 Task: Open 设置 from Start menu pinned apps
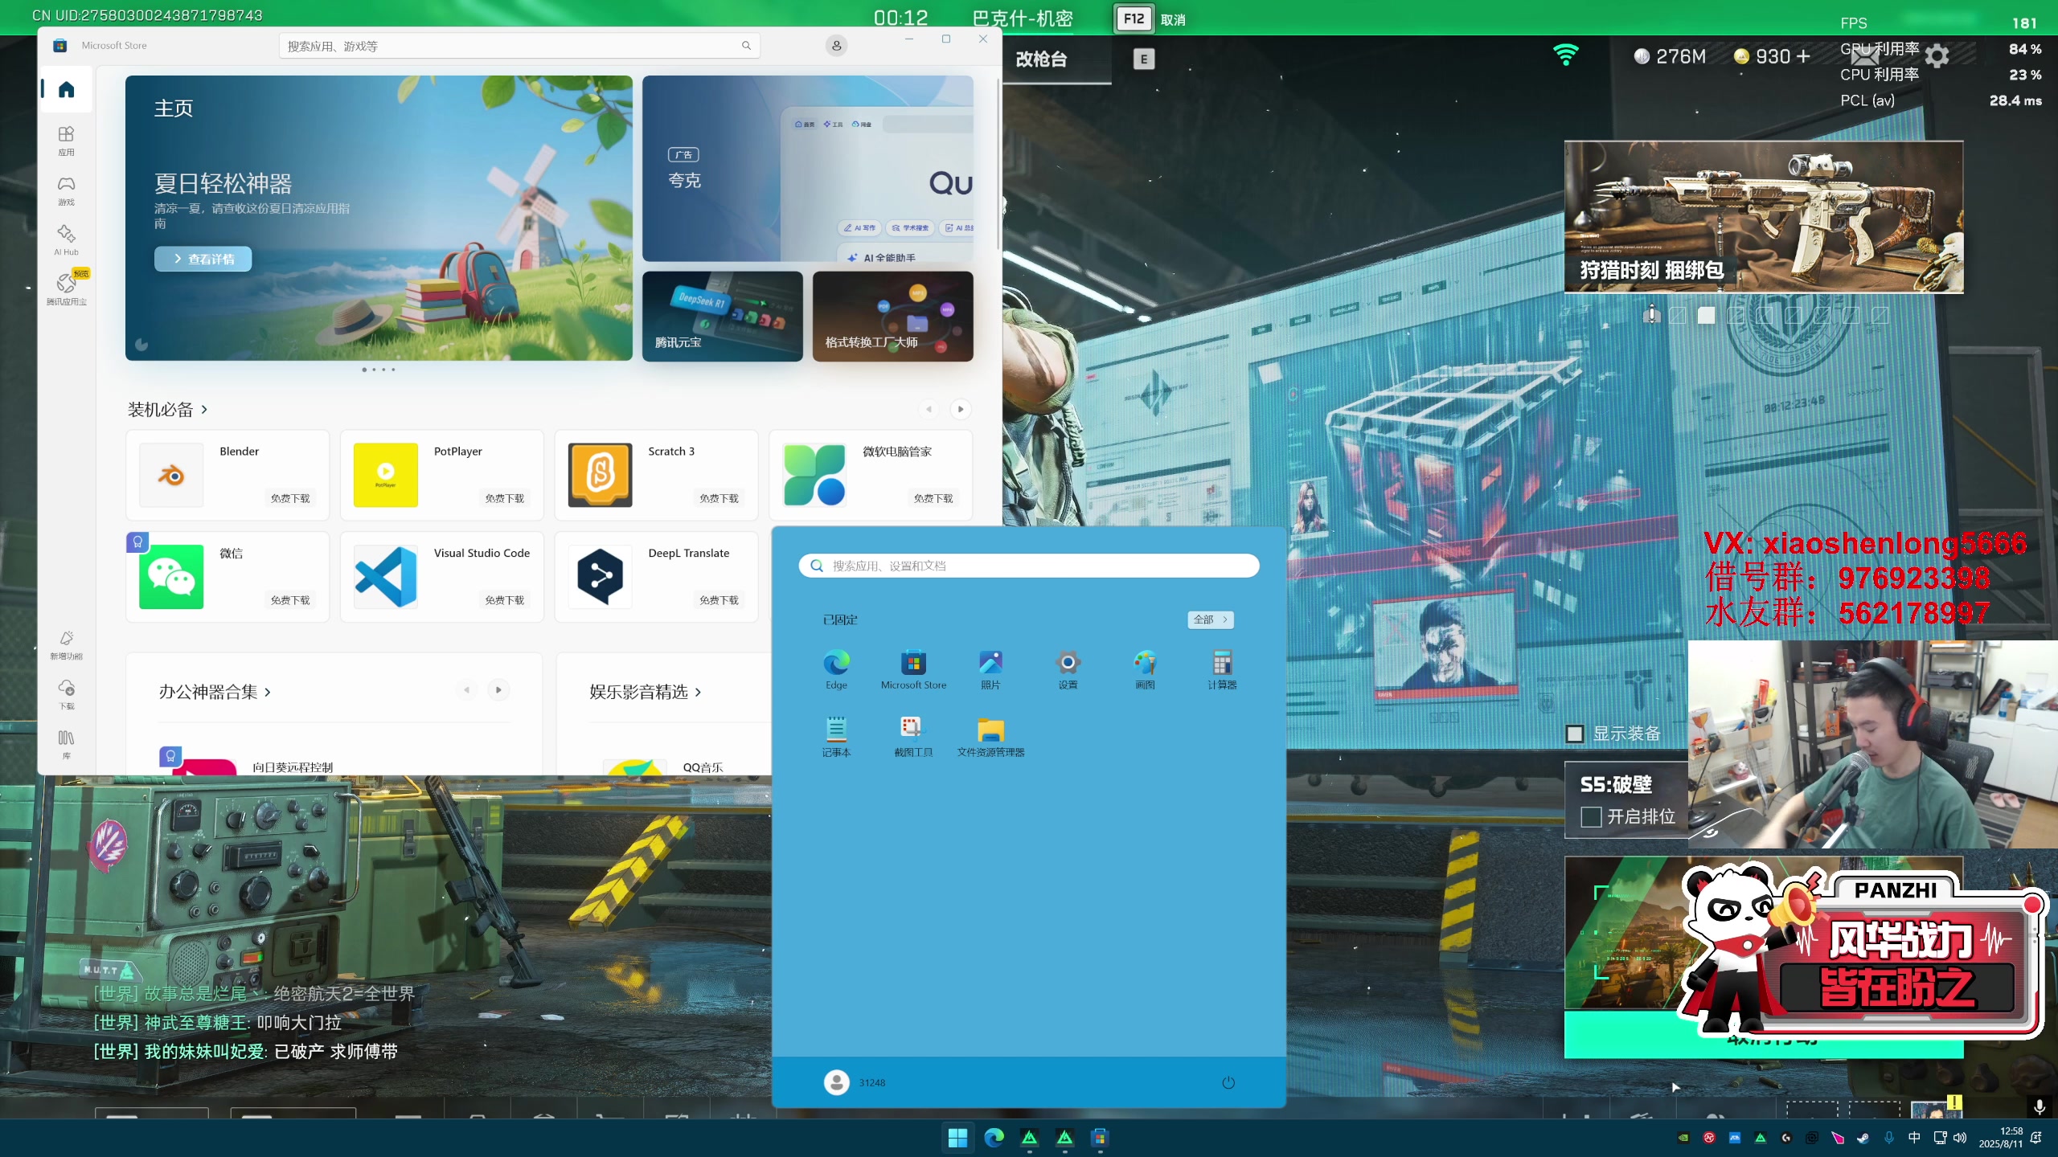1068,669
